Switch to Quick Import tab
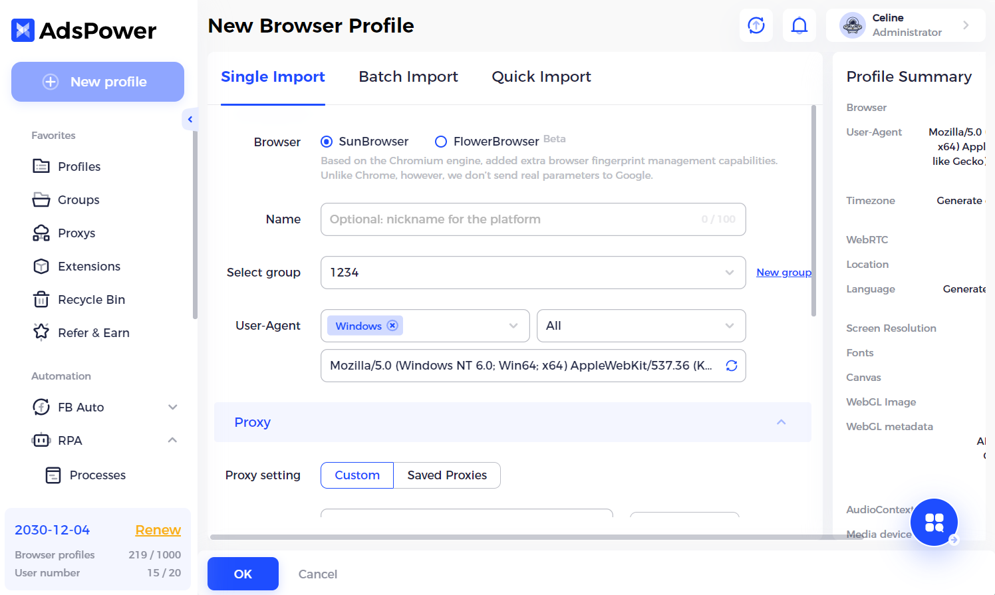 pyautogui.click(x=541, y=77)
